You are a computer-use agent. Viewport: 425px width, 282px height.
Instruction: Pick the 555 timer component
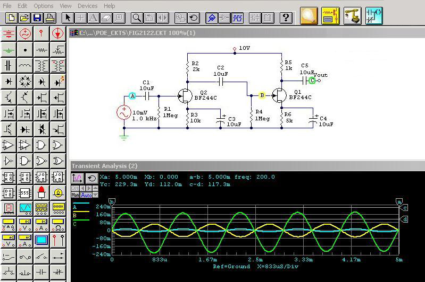[x=25, y=193]
